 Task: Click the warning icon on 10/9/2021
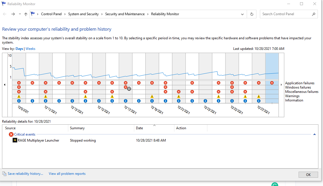click(19, 97)
